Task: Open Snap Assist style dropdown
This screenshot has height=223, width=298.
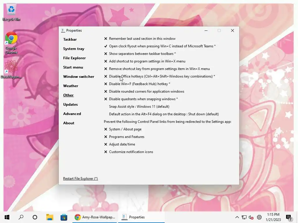Action: pyautogui.click(x=139, y=107)
